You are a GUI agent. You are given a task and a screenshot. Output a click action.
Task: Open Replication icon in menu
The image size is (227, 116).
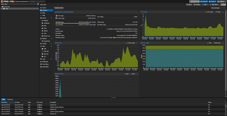[x=41, y=62]
